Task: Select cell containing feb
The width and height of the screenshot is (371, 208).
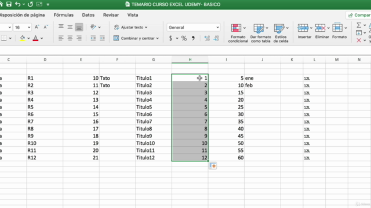Action: [263, 86]
